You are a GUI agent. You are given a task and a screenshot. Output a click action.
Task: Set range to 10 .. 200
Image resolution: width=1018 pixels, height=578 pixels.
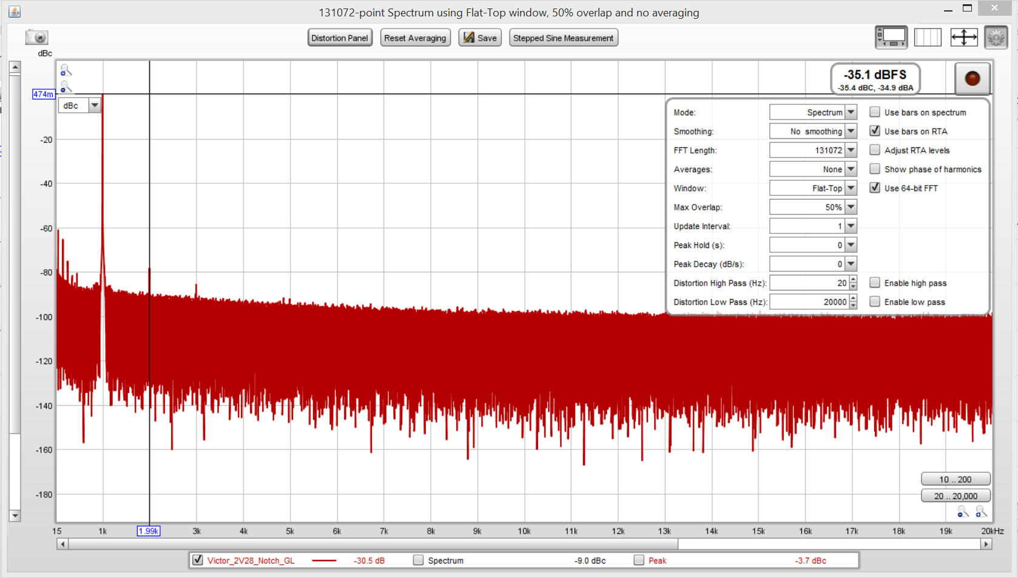pyautogui.click(x=956, y=479)
